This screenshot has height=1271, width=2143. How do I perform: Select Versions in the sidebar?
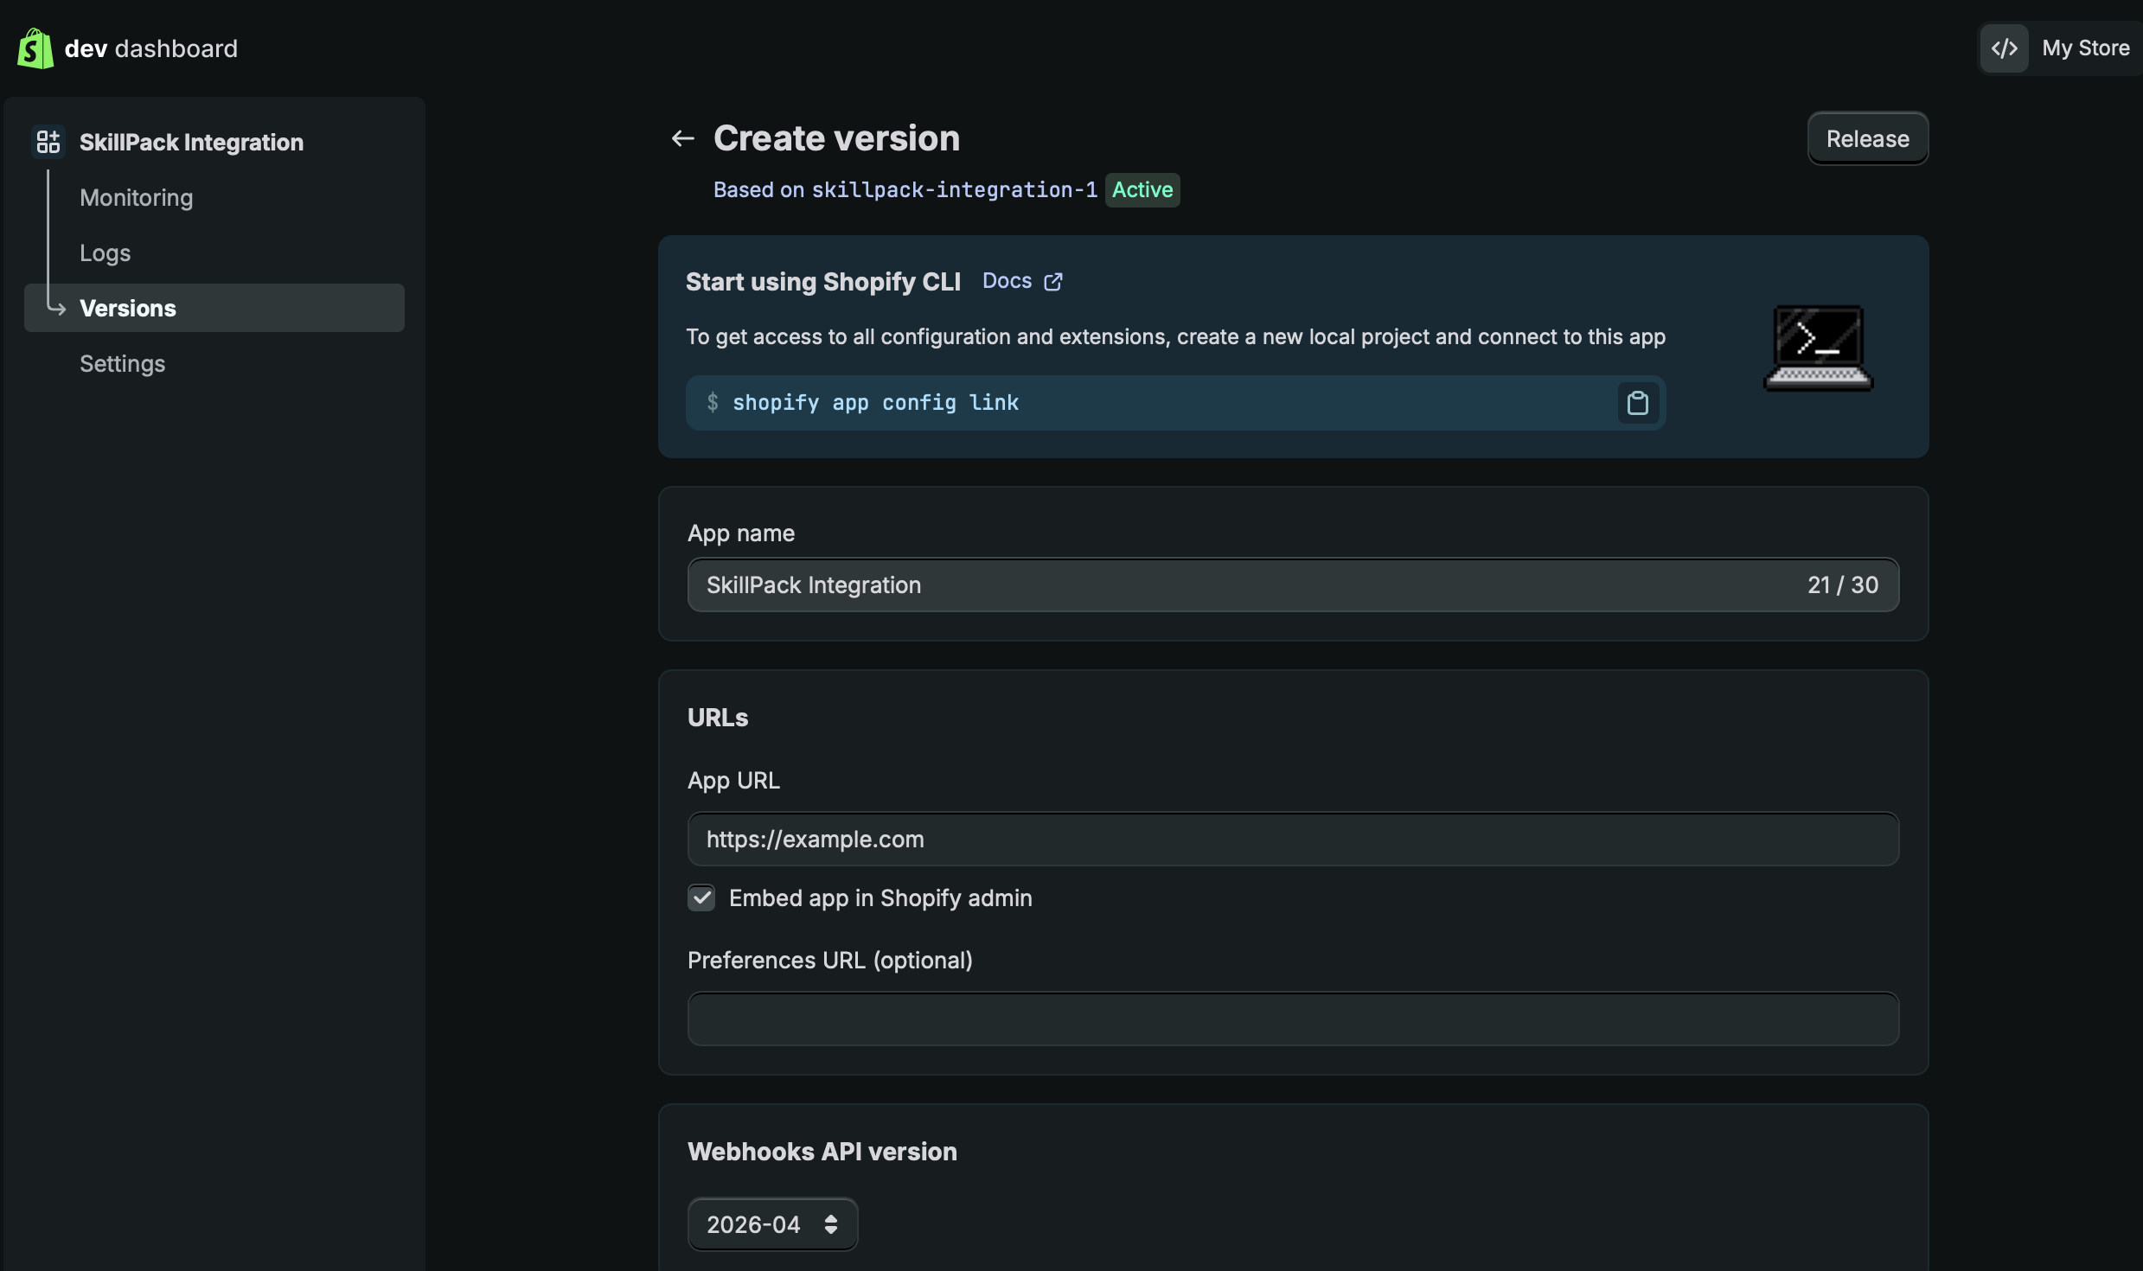pos(214,308)
